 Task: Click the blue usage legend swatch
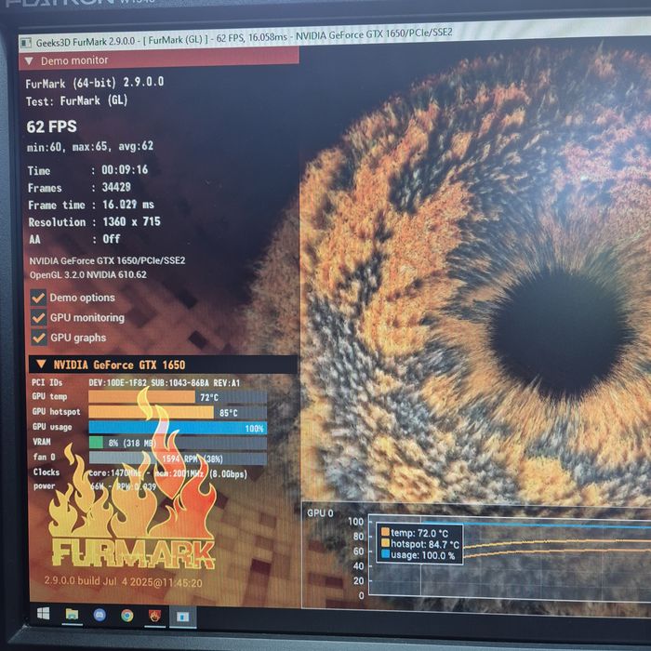[x=385, y=554]
